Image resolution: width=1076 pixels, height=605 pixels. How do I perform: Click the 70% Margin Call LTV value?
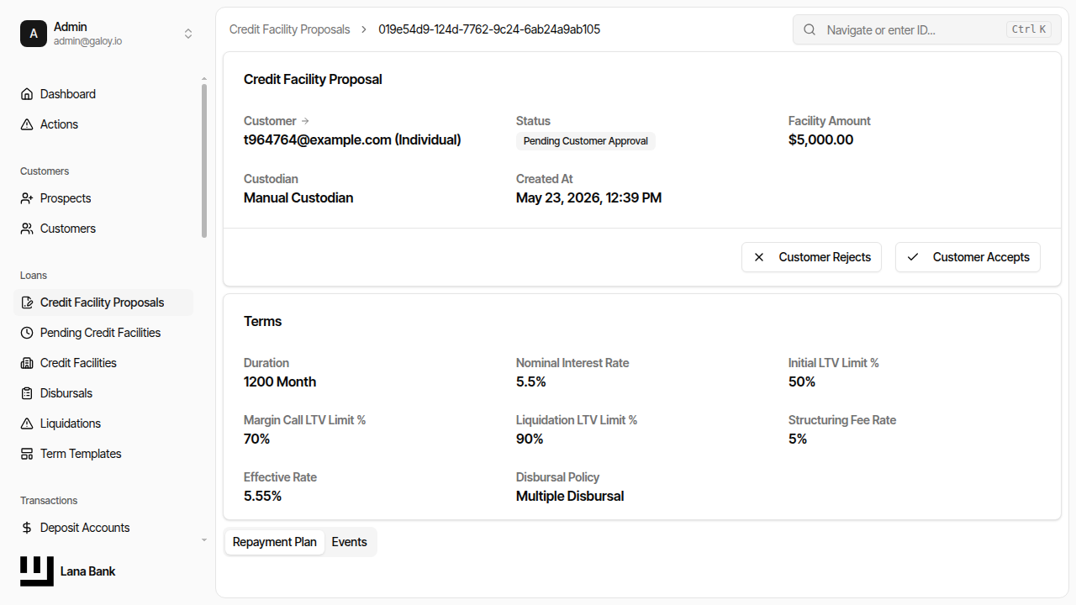(x=257, y=439)
